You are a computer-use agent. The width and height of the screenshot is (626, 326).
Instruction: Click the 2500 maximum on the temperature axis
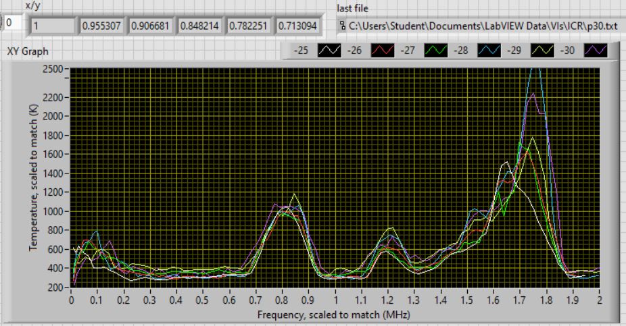[x=53, y=69]
